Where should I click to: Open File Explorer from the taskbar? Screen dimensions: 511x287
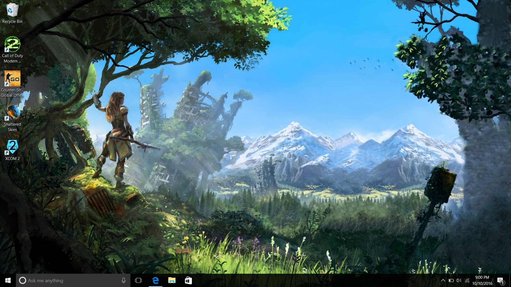click(x=172, y=280)
